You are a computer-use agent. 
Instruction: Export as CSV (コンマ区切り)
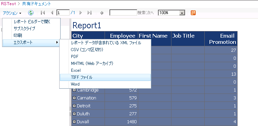[105, 50]
